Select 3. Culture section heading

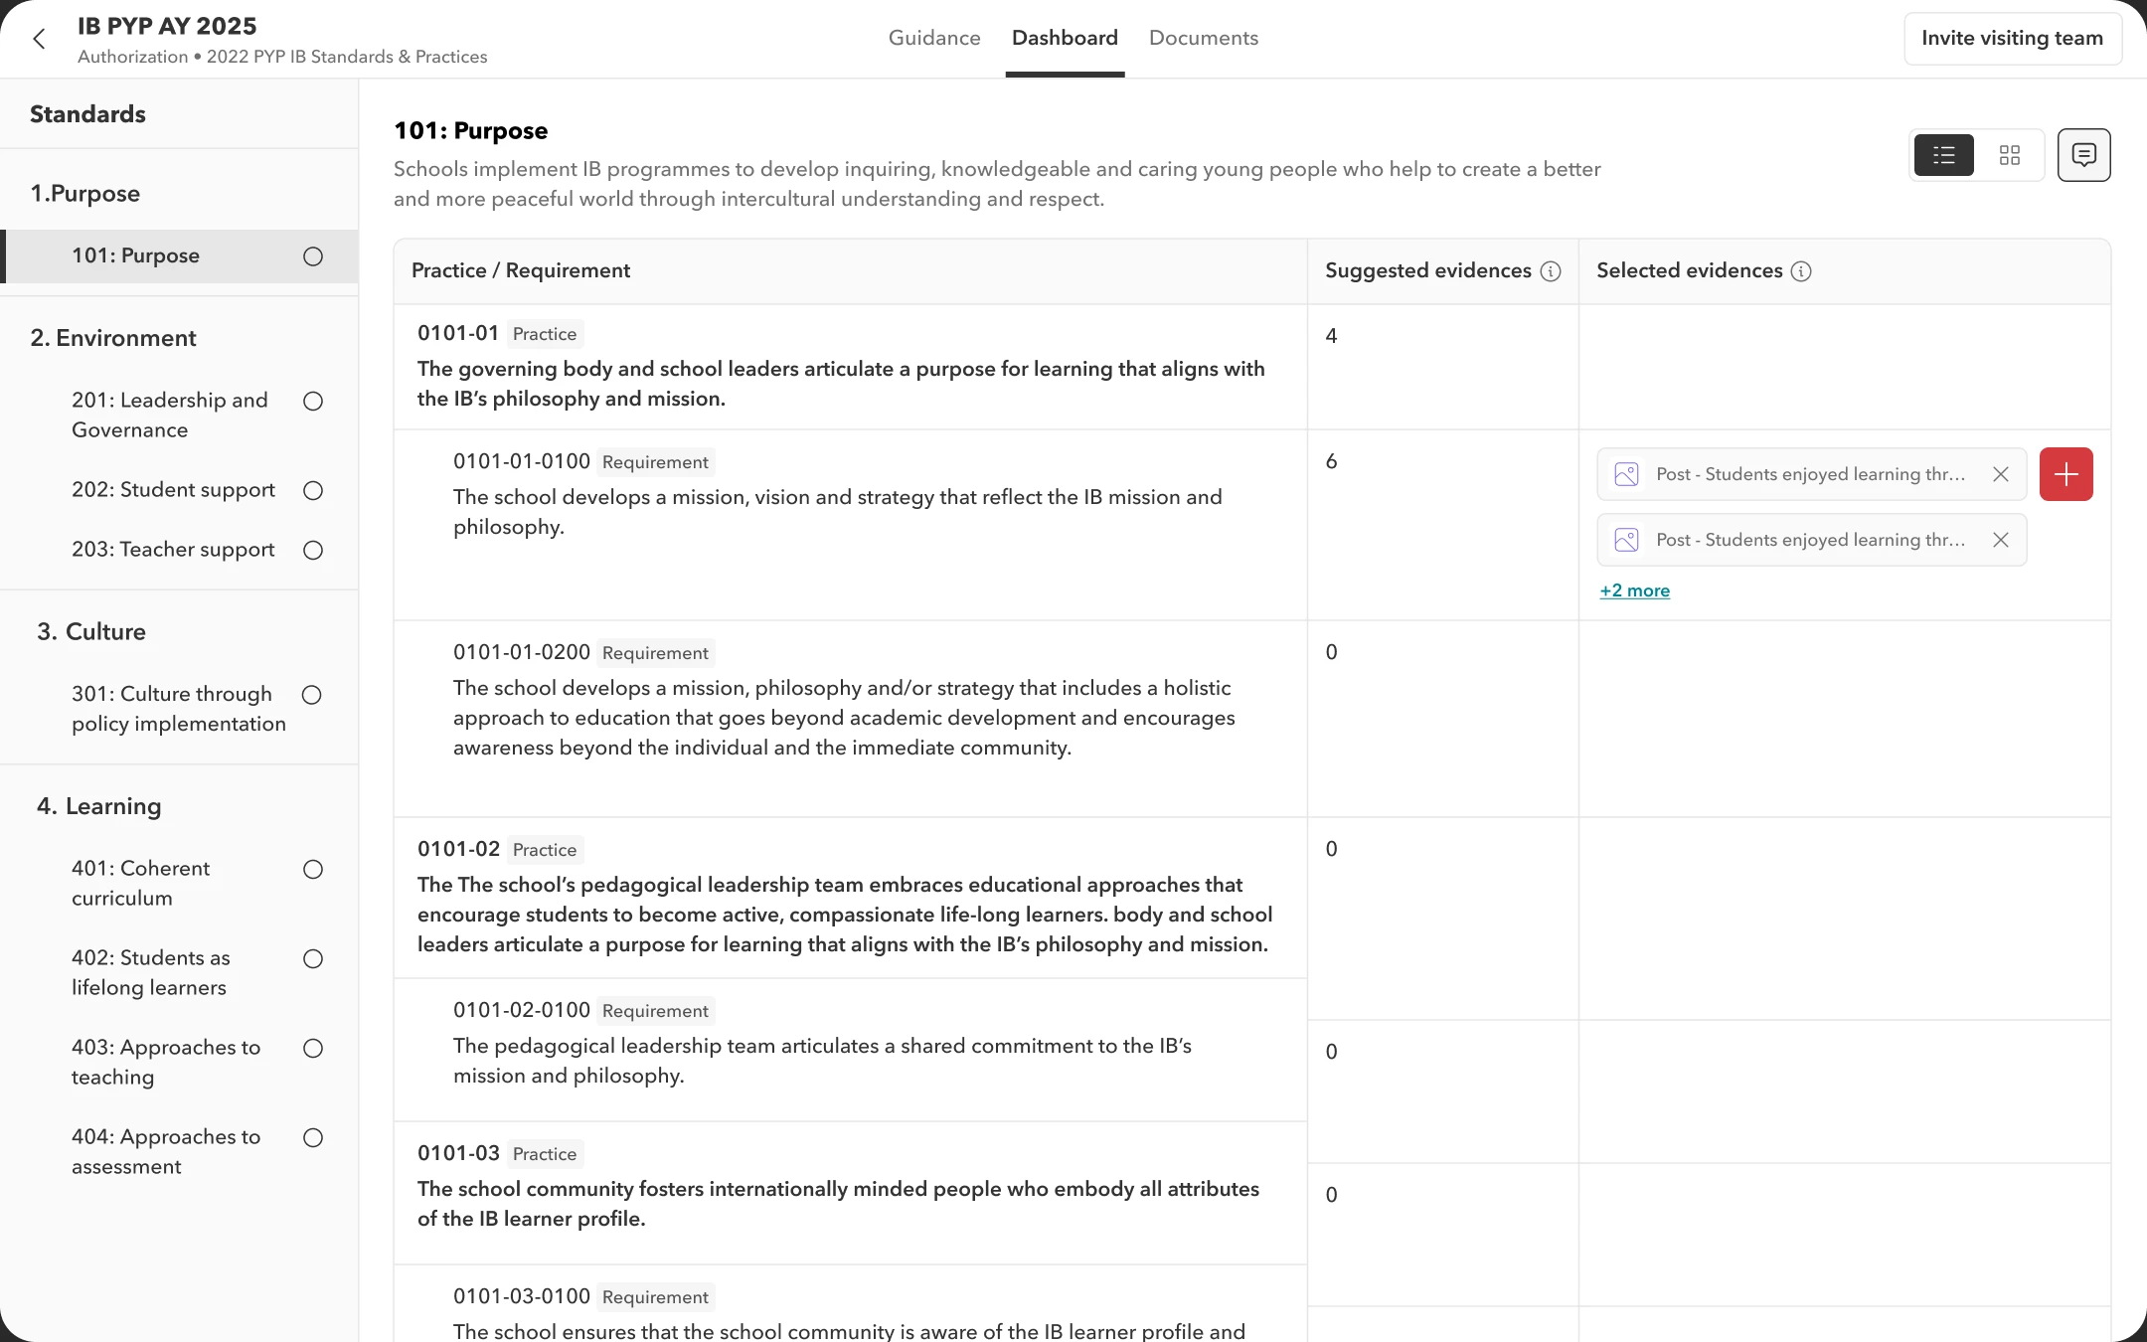click(91, 631)
